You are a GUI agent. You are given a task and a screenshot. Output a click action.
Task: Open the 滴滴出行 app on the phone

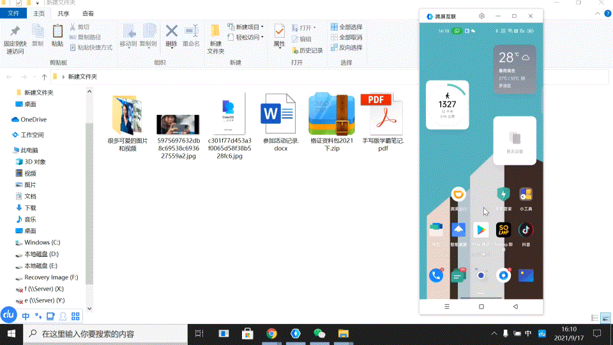pos(458,194)
